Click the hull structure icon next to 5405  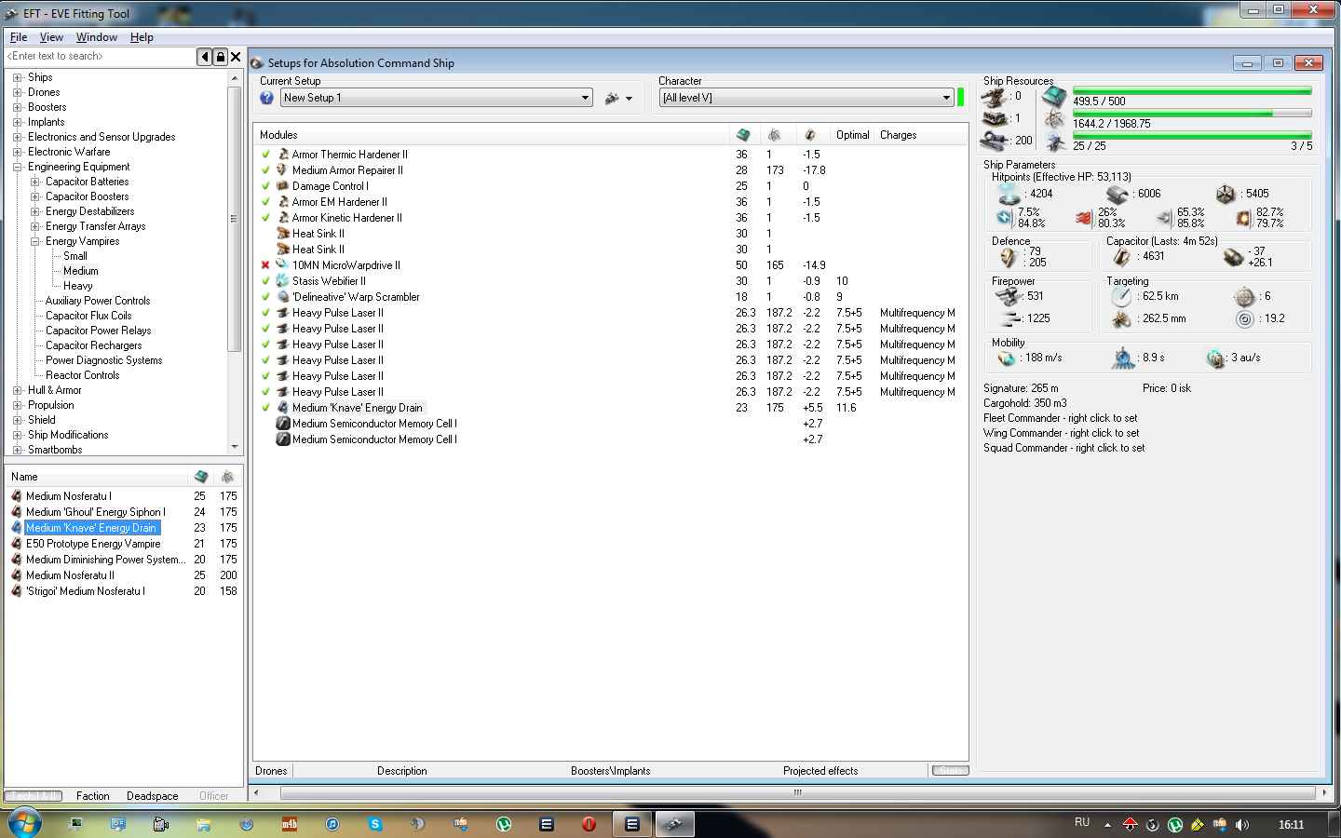1226,194
